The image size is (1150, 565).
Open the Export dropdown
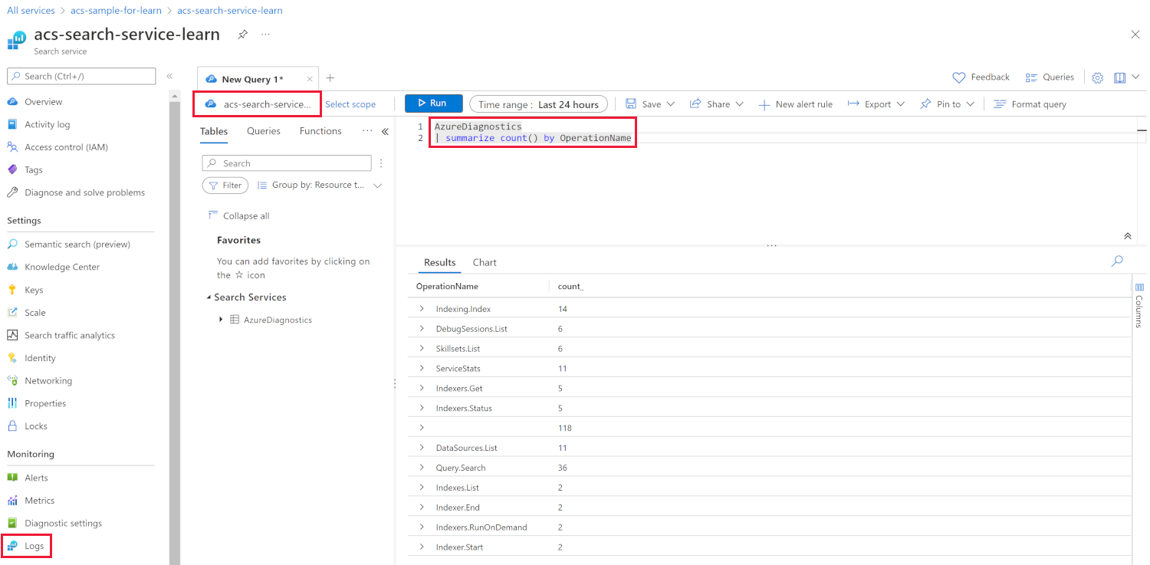point(876,104)
